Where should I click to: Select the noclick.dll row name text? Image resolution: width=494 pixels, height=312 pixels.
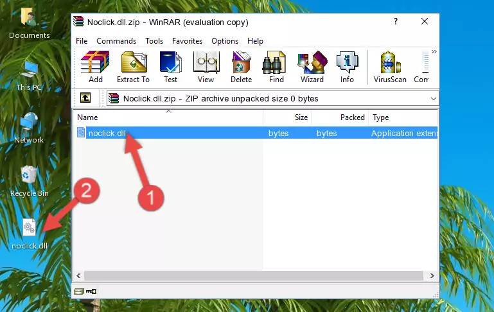[107, 133]
